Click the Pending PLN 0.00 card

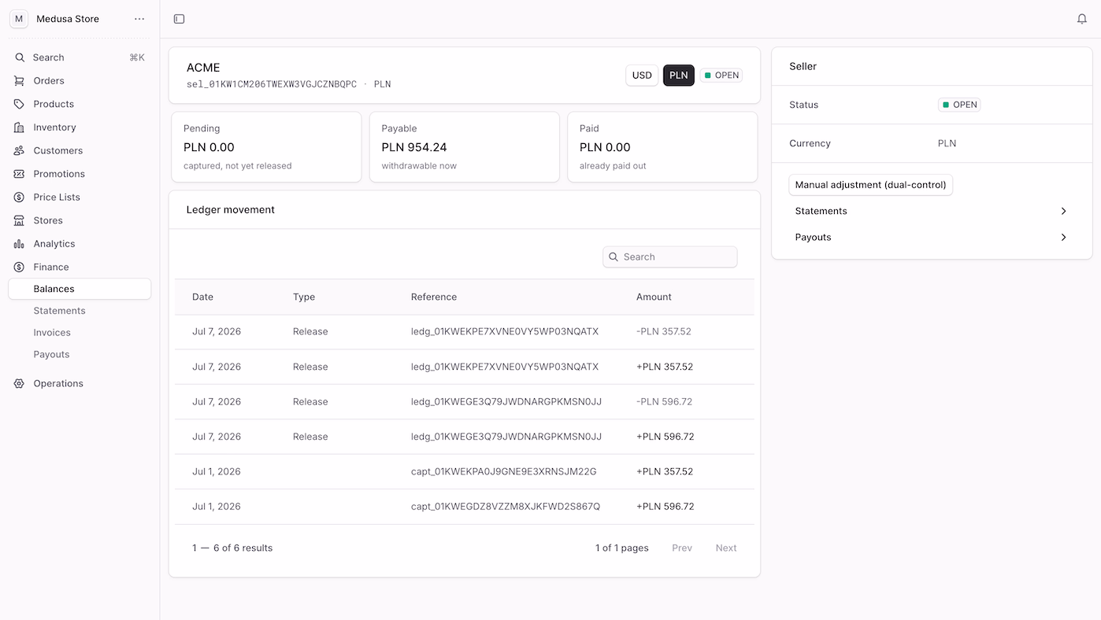(266, 147)
